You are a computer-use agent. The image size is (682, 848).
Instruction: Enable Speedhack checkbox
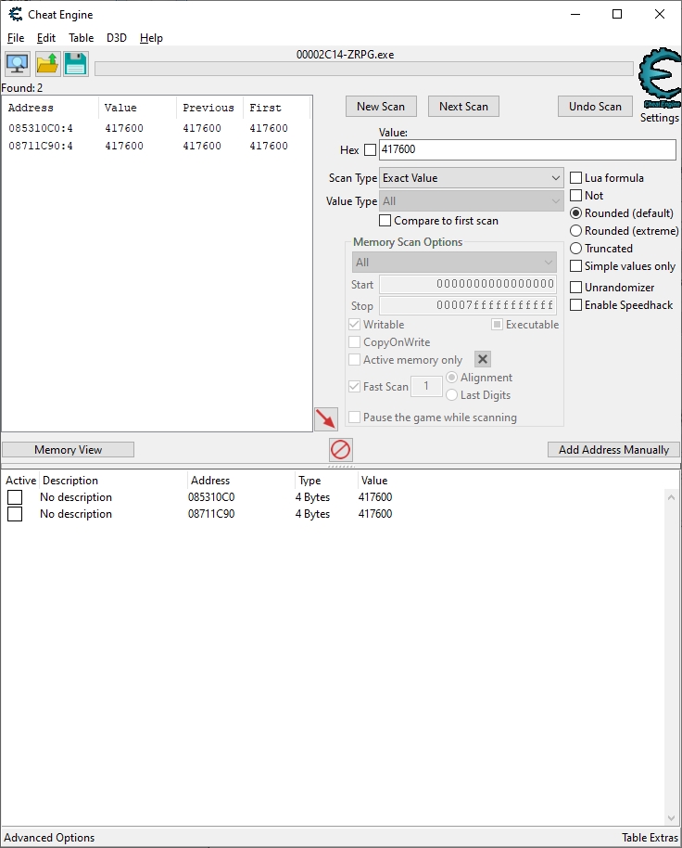576,305
